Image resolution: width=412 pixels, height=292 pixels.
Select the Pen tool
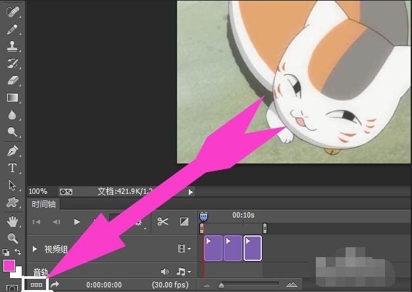(13, 151)
